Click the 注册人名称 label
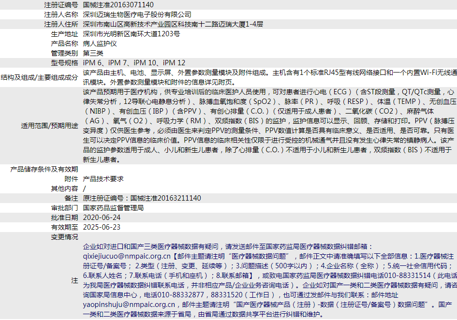Viewport: 457px width, 320px height. (61, 15)
